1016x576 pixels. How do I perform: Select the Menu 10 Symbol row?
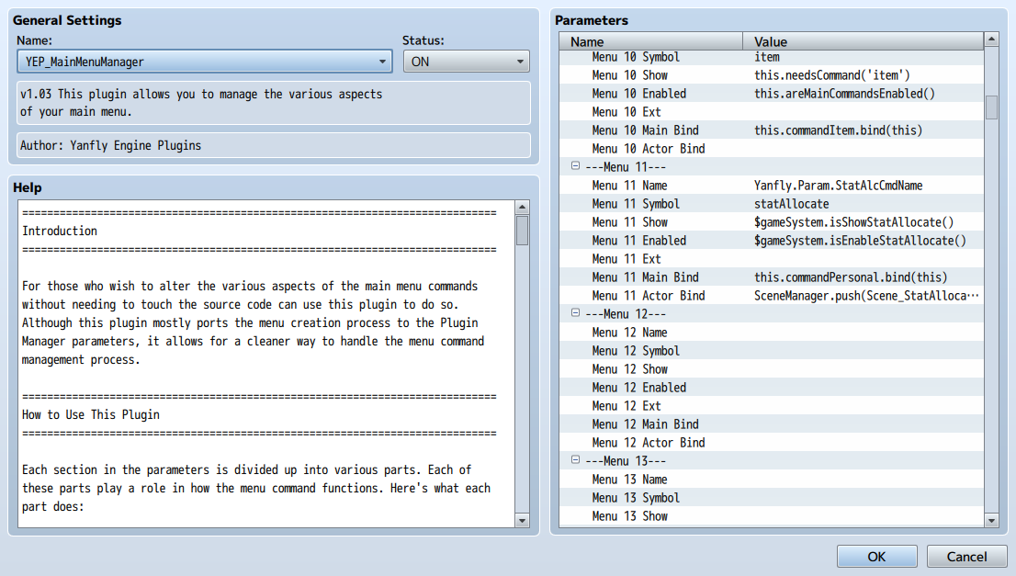point(771,57)
